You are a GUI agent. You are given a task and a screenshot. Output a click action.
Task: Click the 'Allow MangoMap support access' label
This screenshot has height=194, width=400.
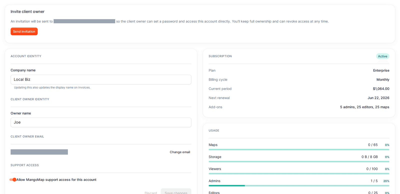[x=56, y=180]
